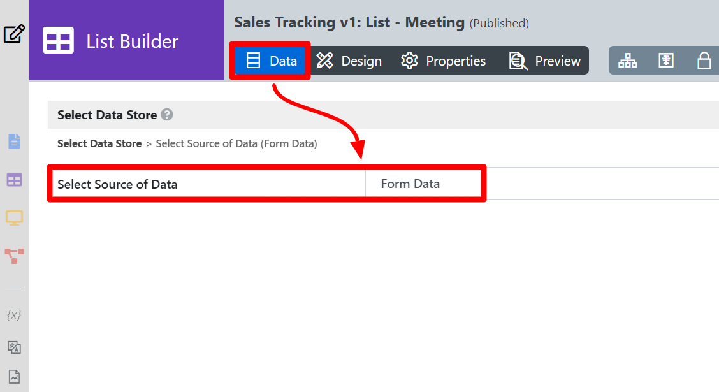Click the Select Data Store breadcrumb link
This screenshot has height=392, width=719.
pos(99,143)
